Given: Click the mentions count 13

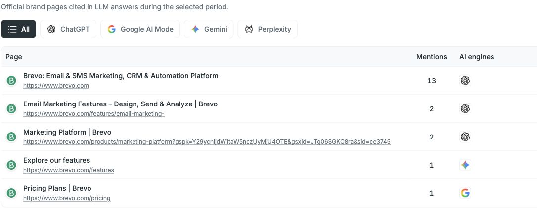Looking at the screenshot, I should 432,81.
